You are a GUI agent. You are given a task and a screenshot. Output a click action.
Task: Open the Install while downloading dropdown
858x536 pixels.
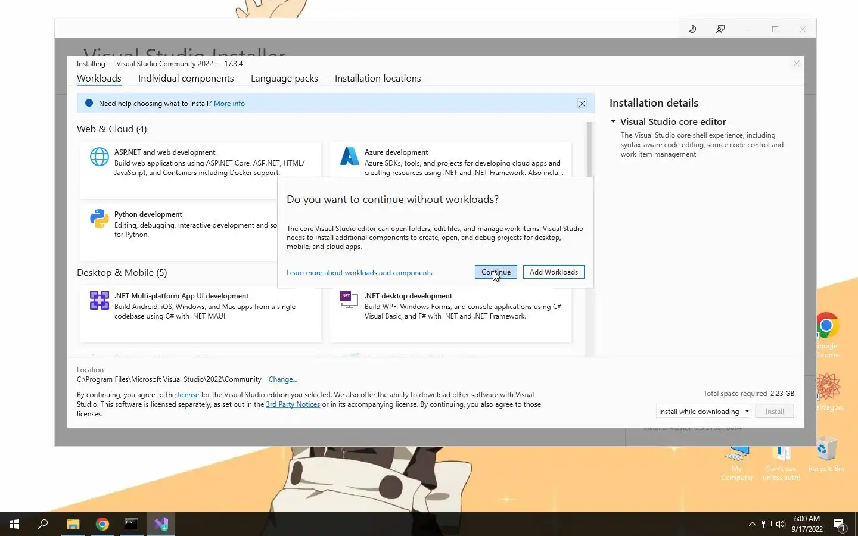(704, 412)
